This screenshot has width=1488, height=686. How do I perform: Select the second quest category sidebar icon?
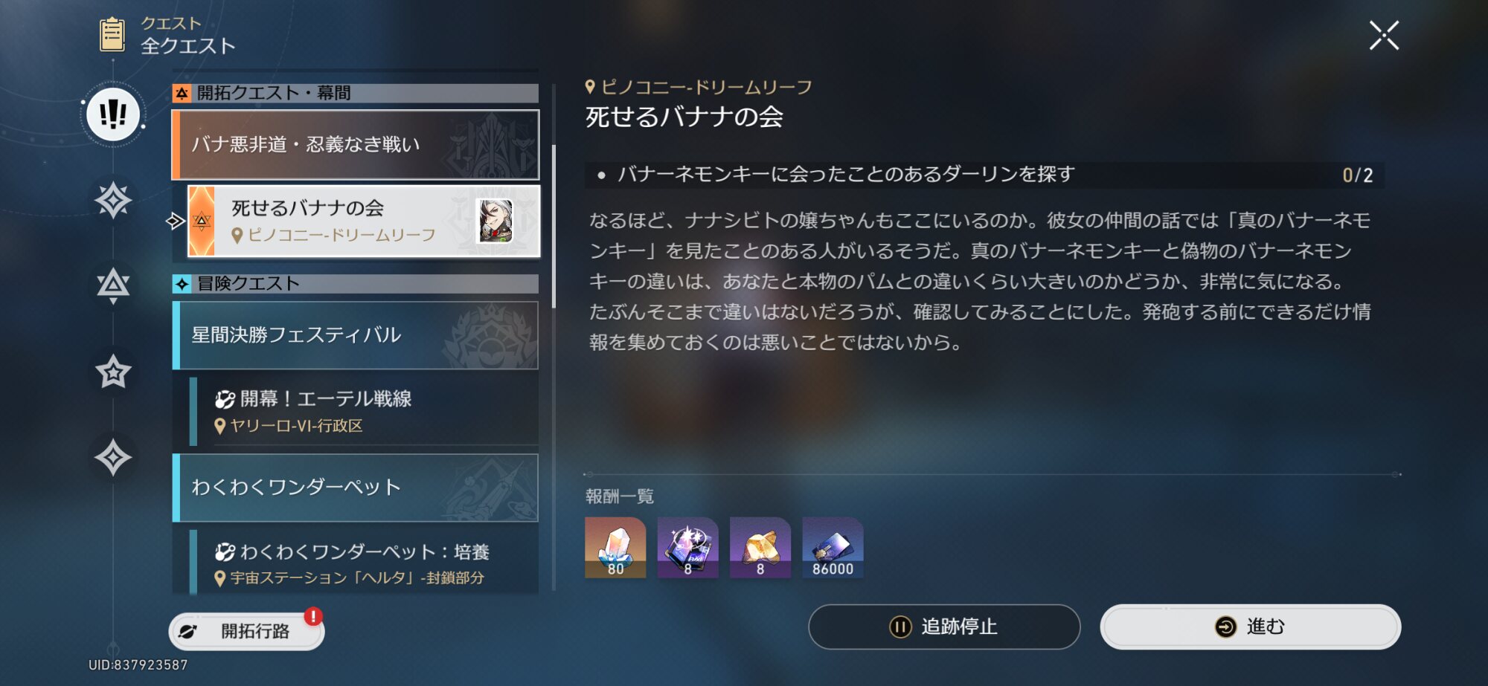coord(113,200)
